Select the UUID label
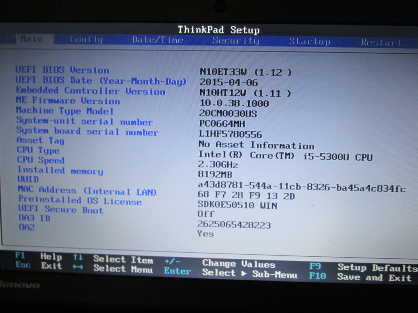The height and width of the screenshot is (313, 418). point(28,179)
